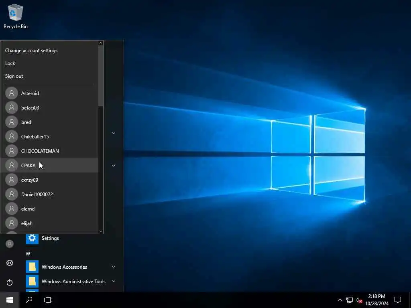Open the taskbar Search magnifier

click(x=29, y=300)
